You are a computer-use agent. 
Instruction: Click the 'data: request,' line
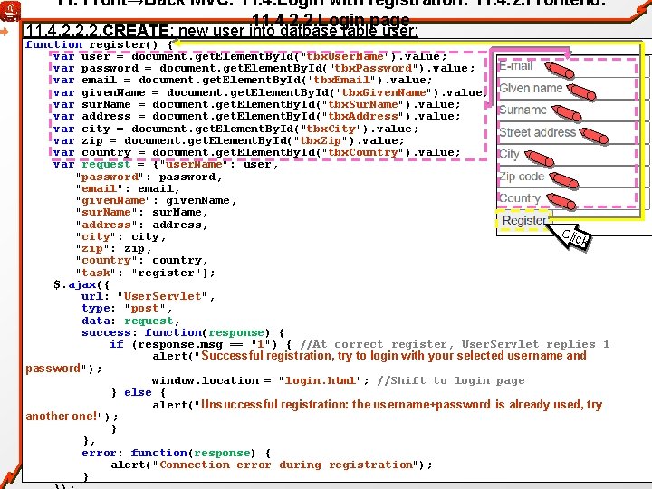130,321
